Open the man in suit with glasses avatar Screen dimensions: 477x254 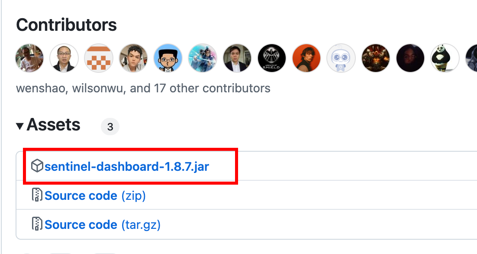(64, 58)
